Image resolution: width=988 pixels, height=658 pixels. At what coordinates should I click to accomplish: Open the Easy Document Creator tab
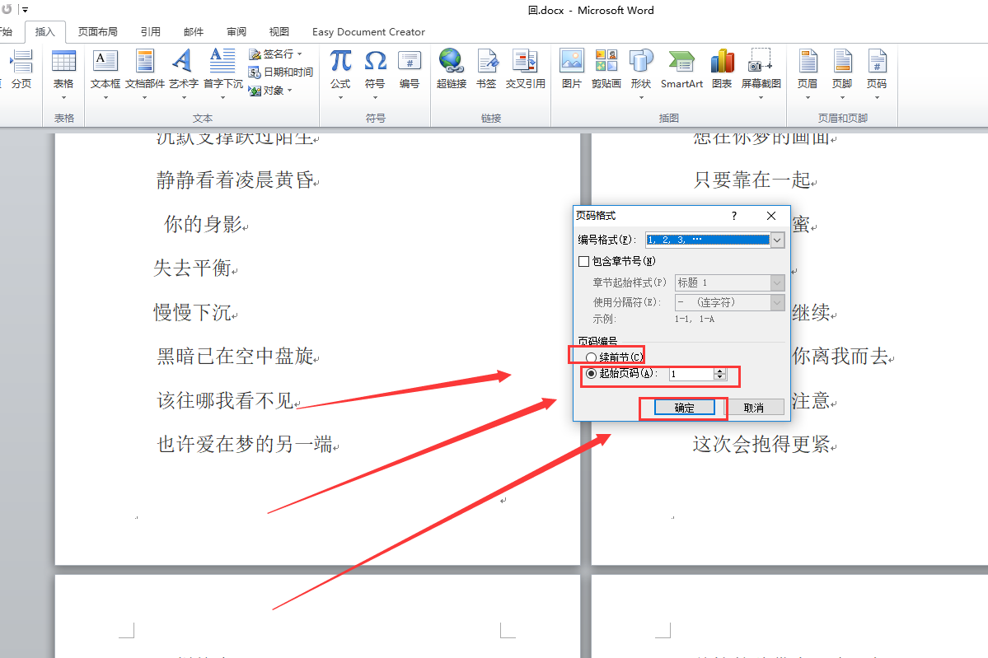point(368,31)
